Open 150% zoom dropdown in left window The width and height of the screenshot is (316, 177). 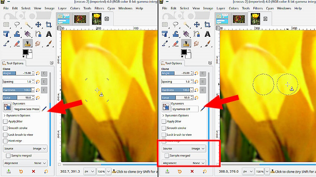pos(108,171)
